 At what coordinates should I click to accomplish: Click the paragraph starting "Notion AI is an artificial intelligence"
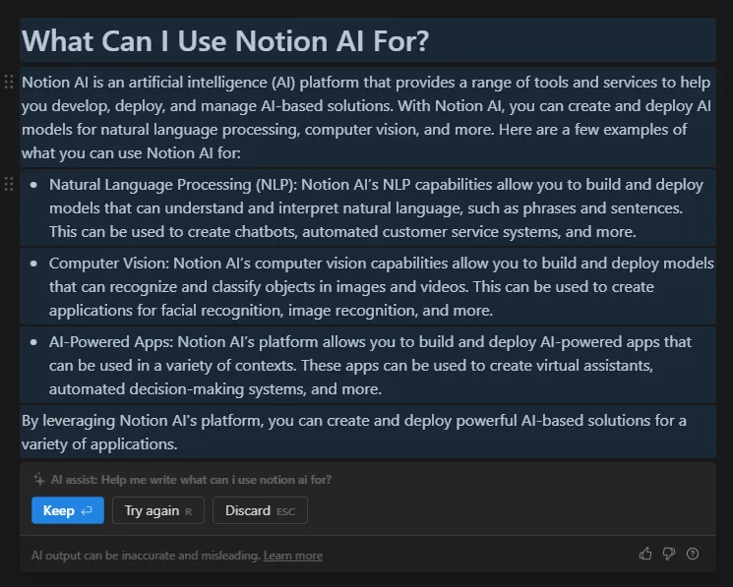(367, 117)
